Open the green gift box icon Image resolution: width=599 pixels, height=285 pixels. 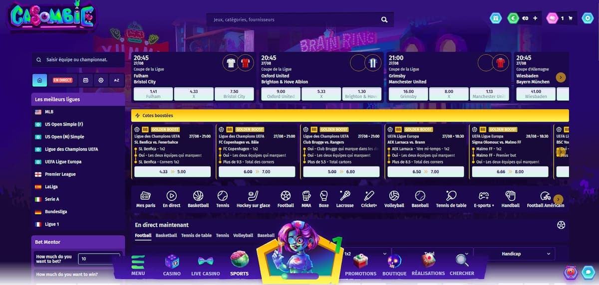coord(495,18)
